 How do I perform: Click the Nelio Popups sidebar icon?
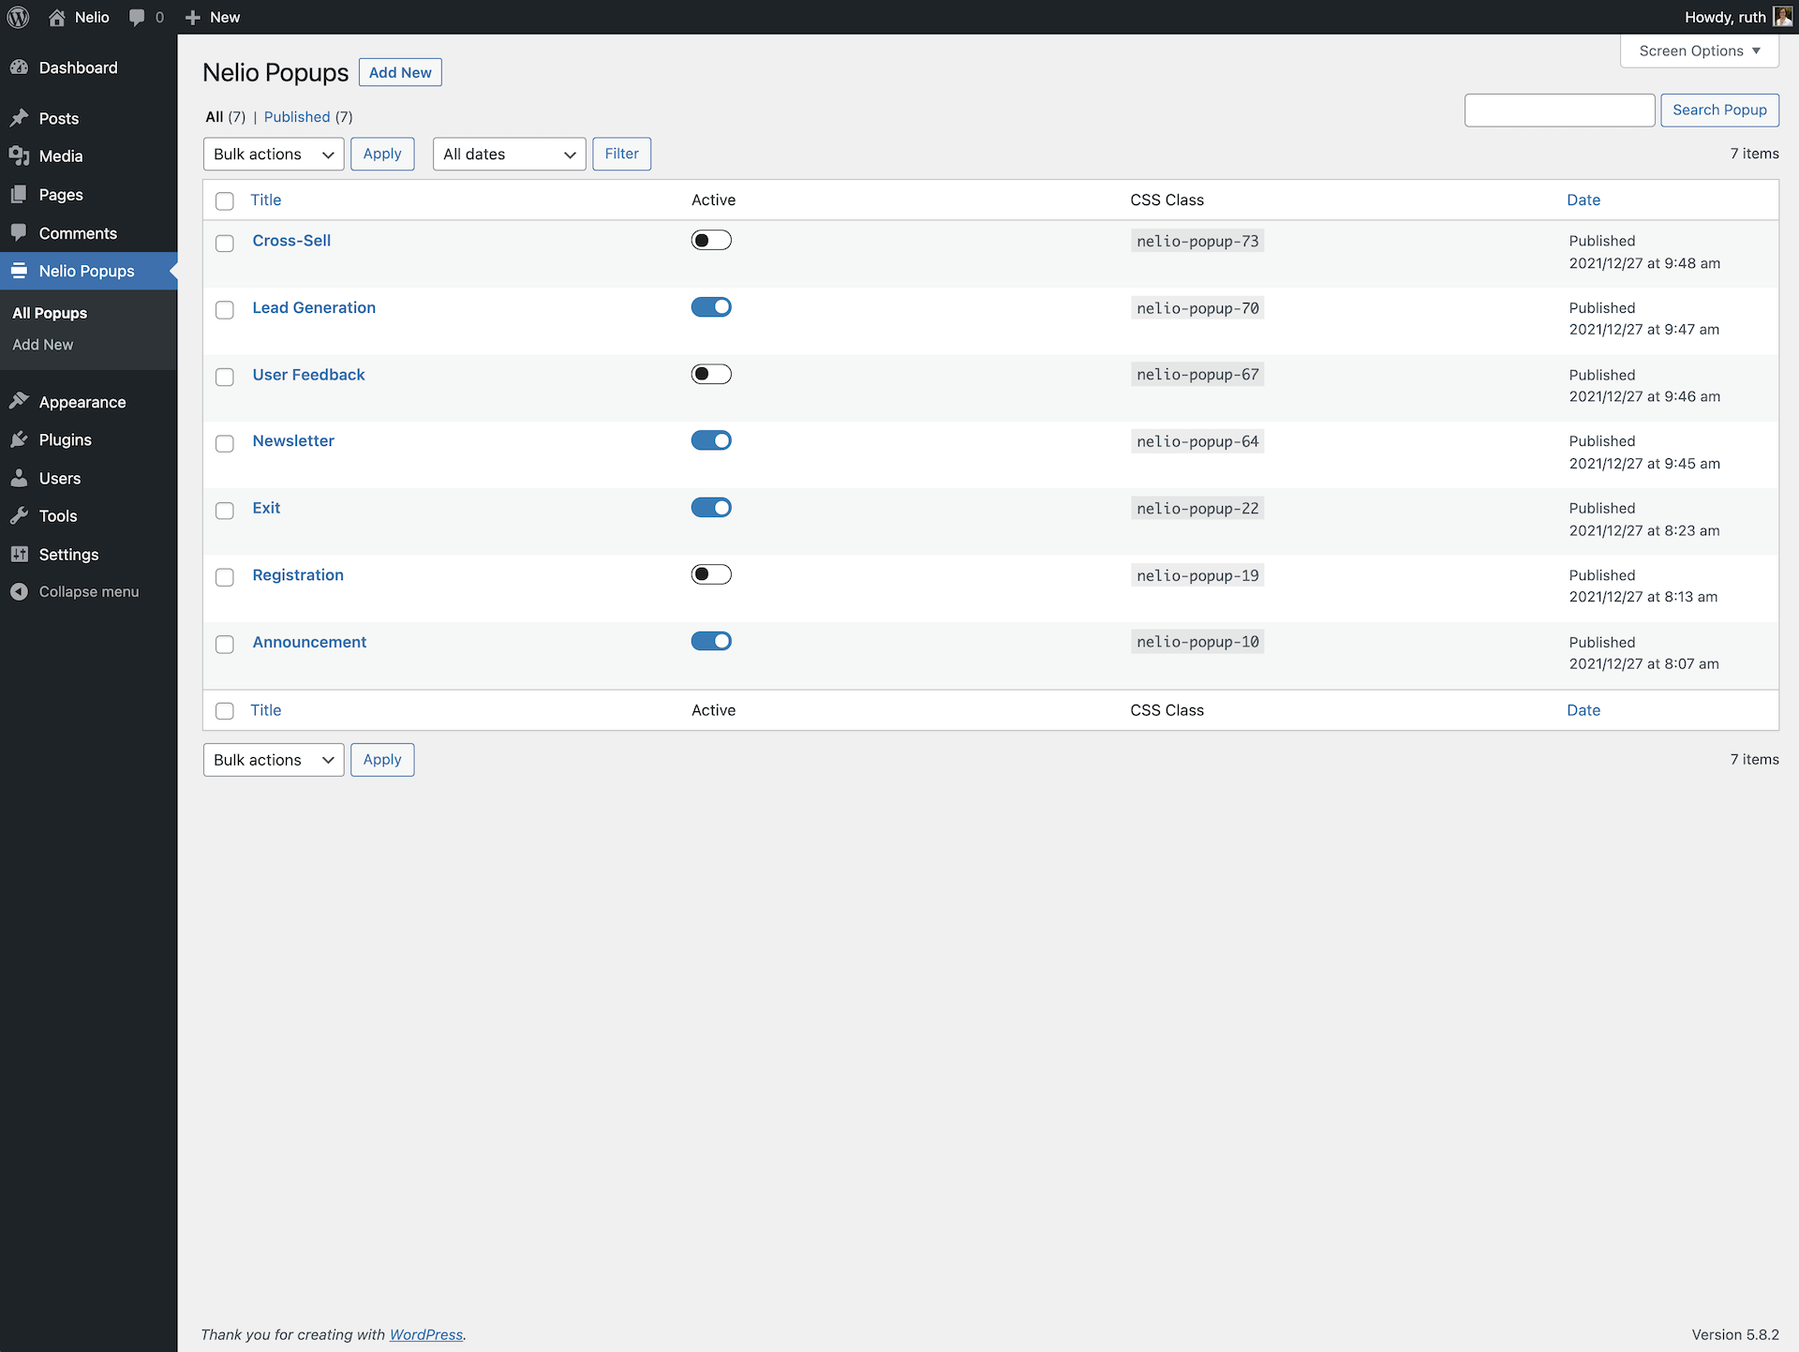[x=19, y=271]
